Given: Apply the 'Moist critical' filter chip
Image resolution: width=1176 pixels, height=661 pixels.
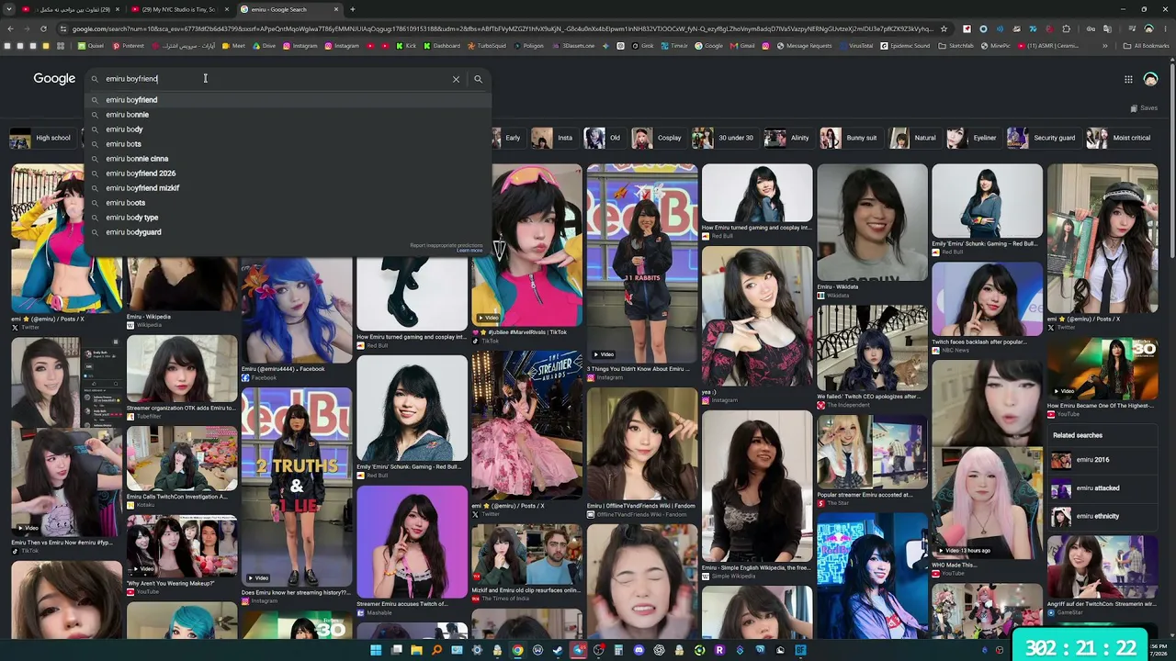Looking at the screenshot, I should coord(1119,138).
